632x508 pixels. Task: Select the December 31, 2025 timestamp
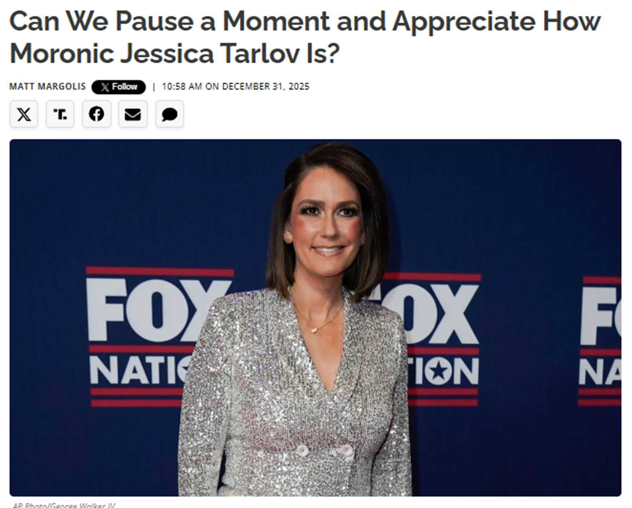(236, 86)
